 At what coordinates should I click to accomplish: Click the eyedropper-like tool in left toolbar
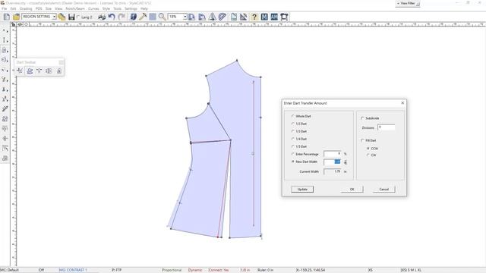5,108
